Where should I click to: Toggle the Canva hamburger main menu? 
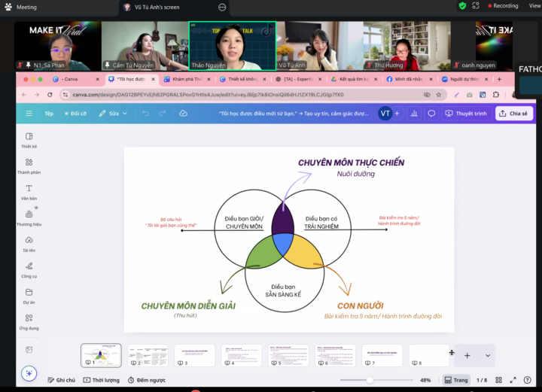point(29,114)
